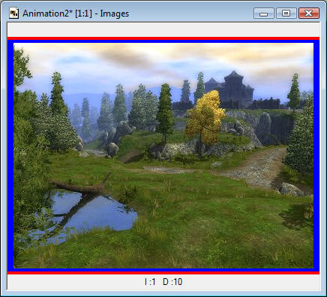The height and width of the screenshot is (297, 327).
Task: Click the D:10 delay value in status bar
Action: pos(172,282)
